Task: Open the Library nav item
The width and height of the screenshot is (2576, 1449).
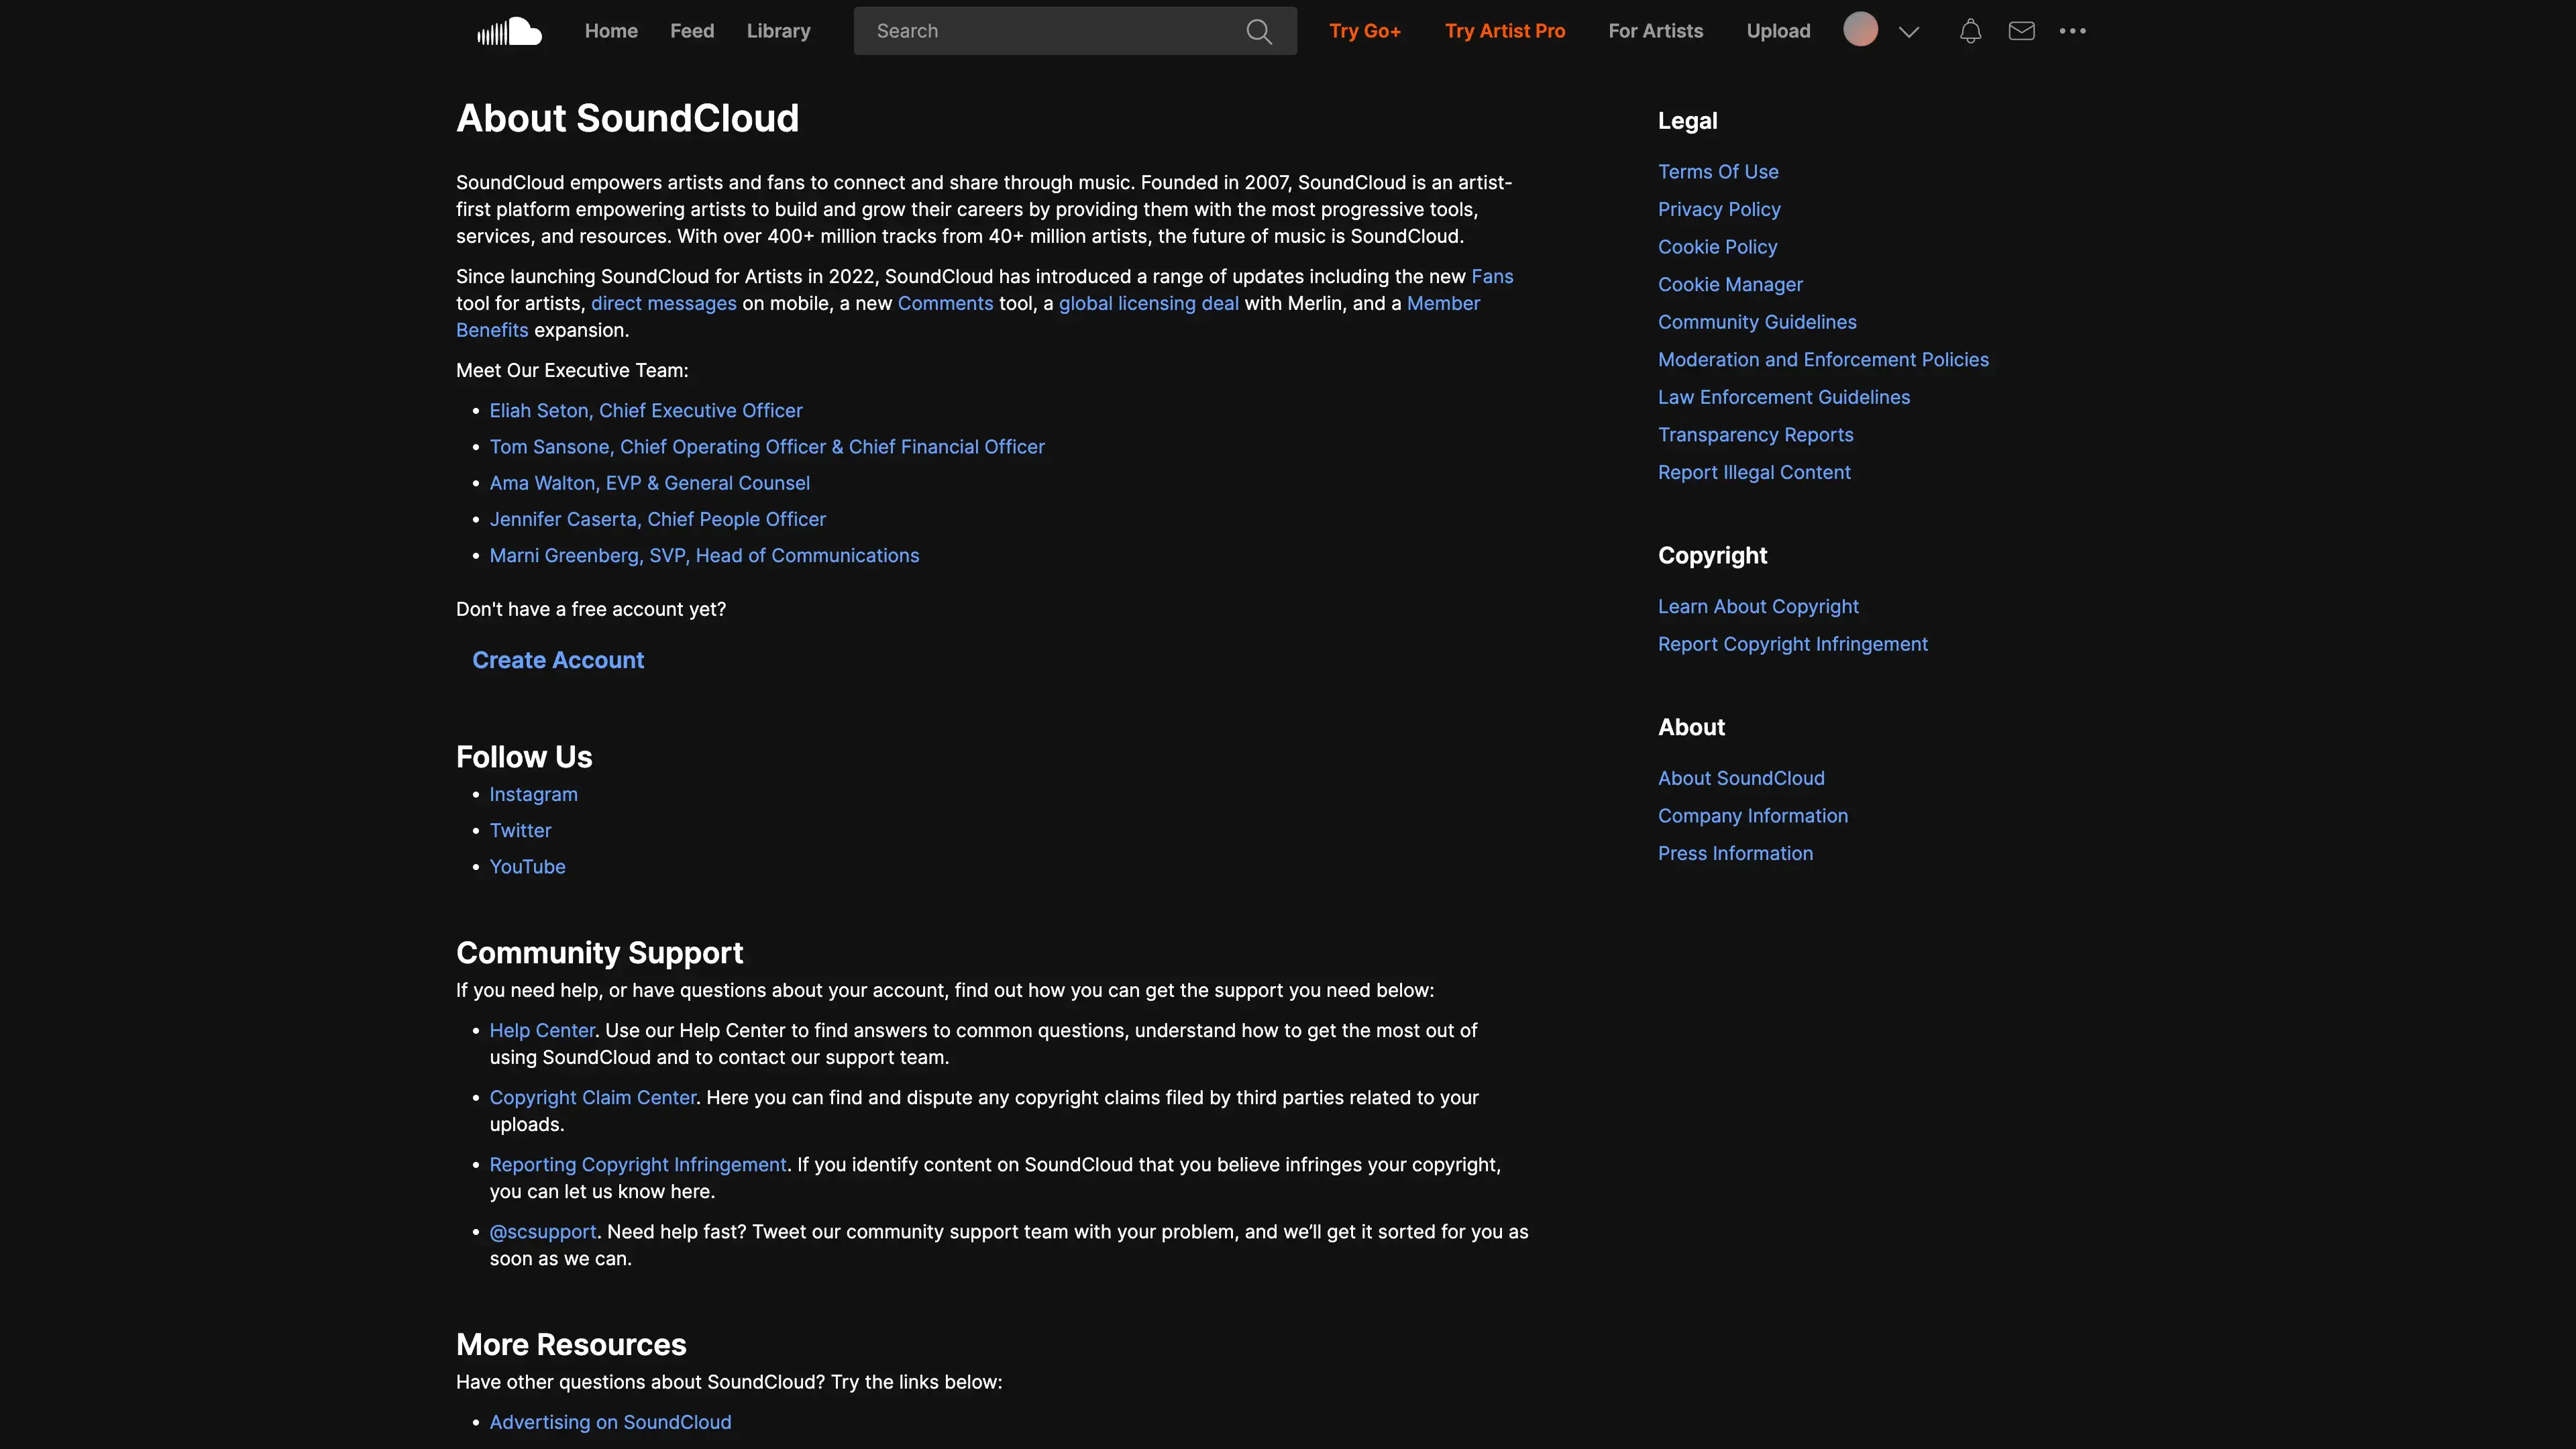Action: (x=778, y=31)
